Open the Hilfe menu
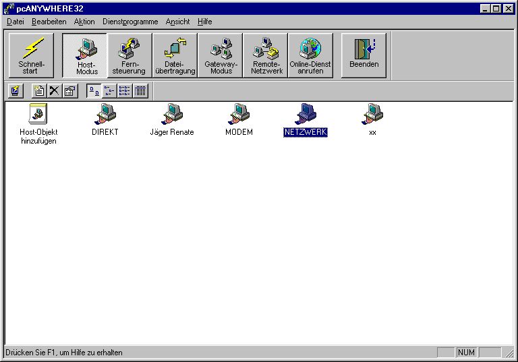Viewport: 518px width, 362px height. click(x=205, y=22)
